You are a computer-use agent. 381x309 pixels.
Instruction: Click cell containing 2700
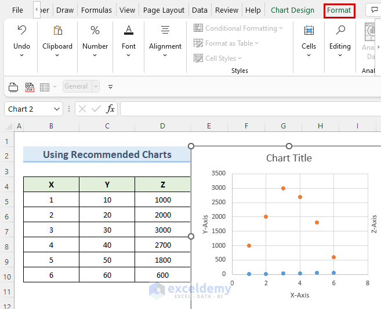(162, 245)
